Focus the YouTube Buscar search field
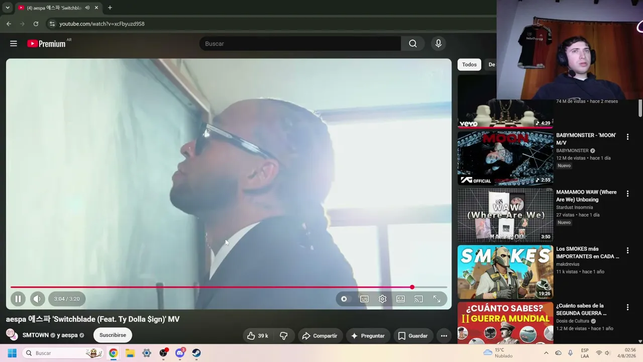 pyautogui.click(x=300, y=44)
